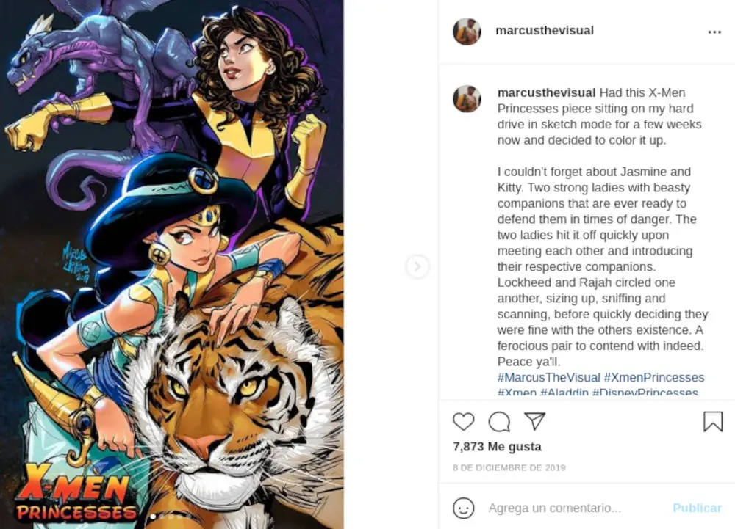
Task: Open the three-dot more options menu
Action: click(714, 32)
